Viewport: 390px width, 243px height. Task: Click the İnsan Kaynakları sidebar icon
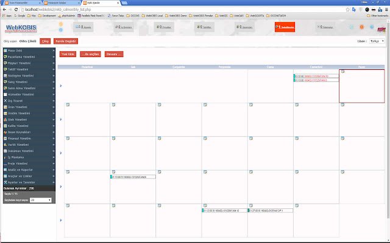tap(5, 132)
